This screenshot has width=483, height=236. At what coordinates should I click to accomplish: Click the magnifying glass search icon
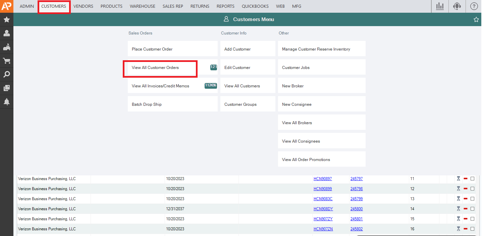pos(6,74)
